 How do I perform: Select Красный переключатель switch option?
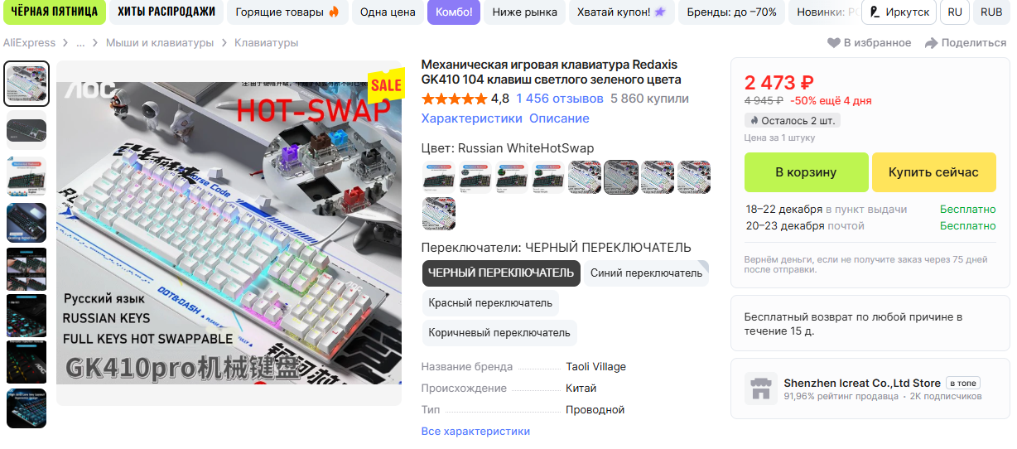tap(490, 303)
